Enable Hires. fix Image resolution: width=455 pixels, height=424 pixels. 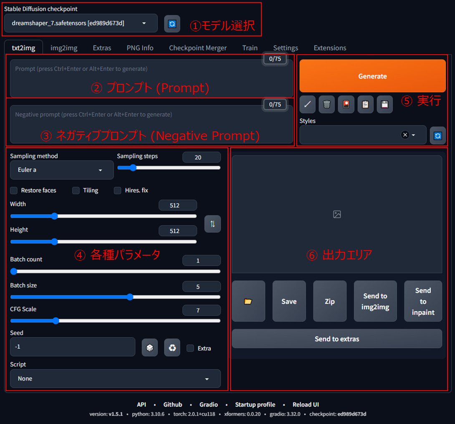117,191
